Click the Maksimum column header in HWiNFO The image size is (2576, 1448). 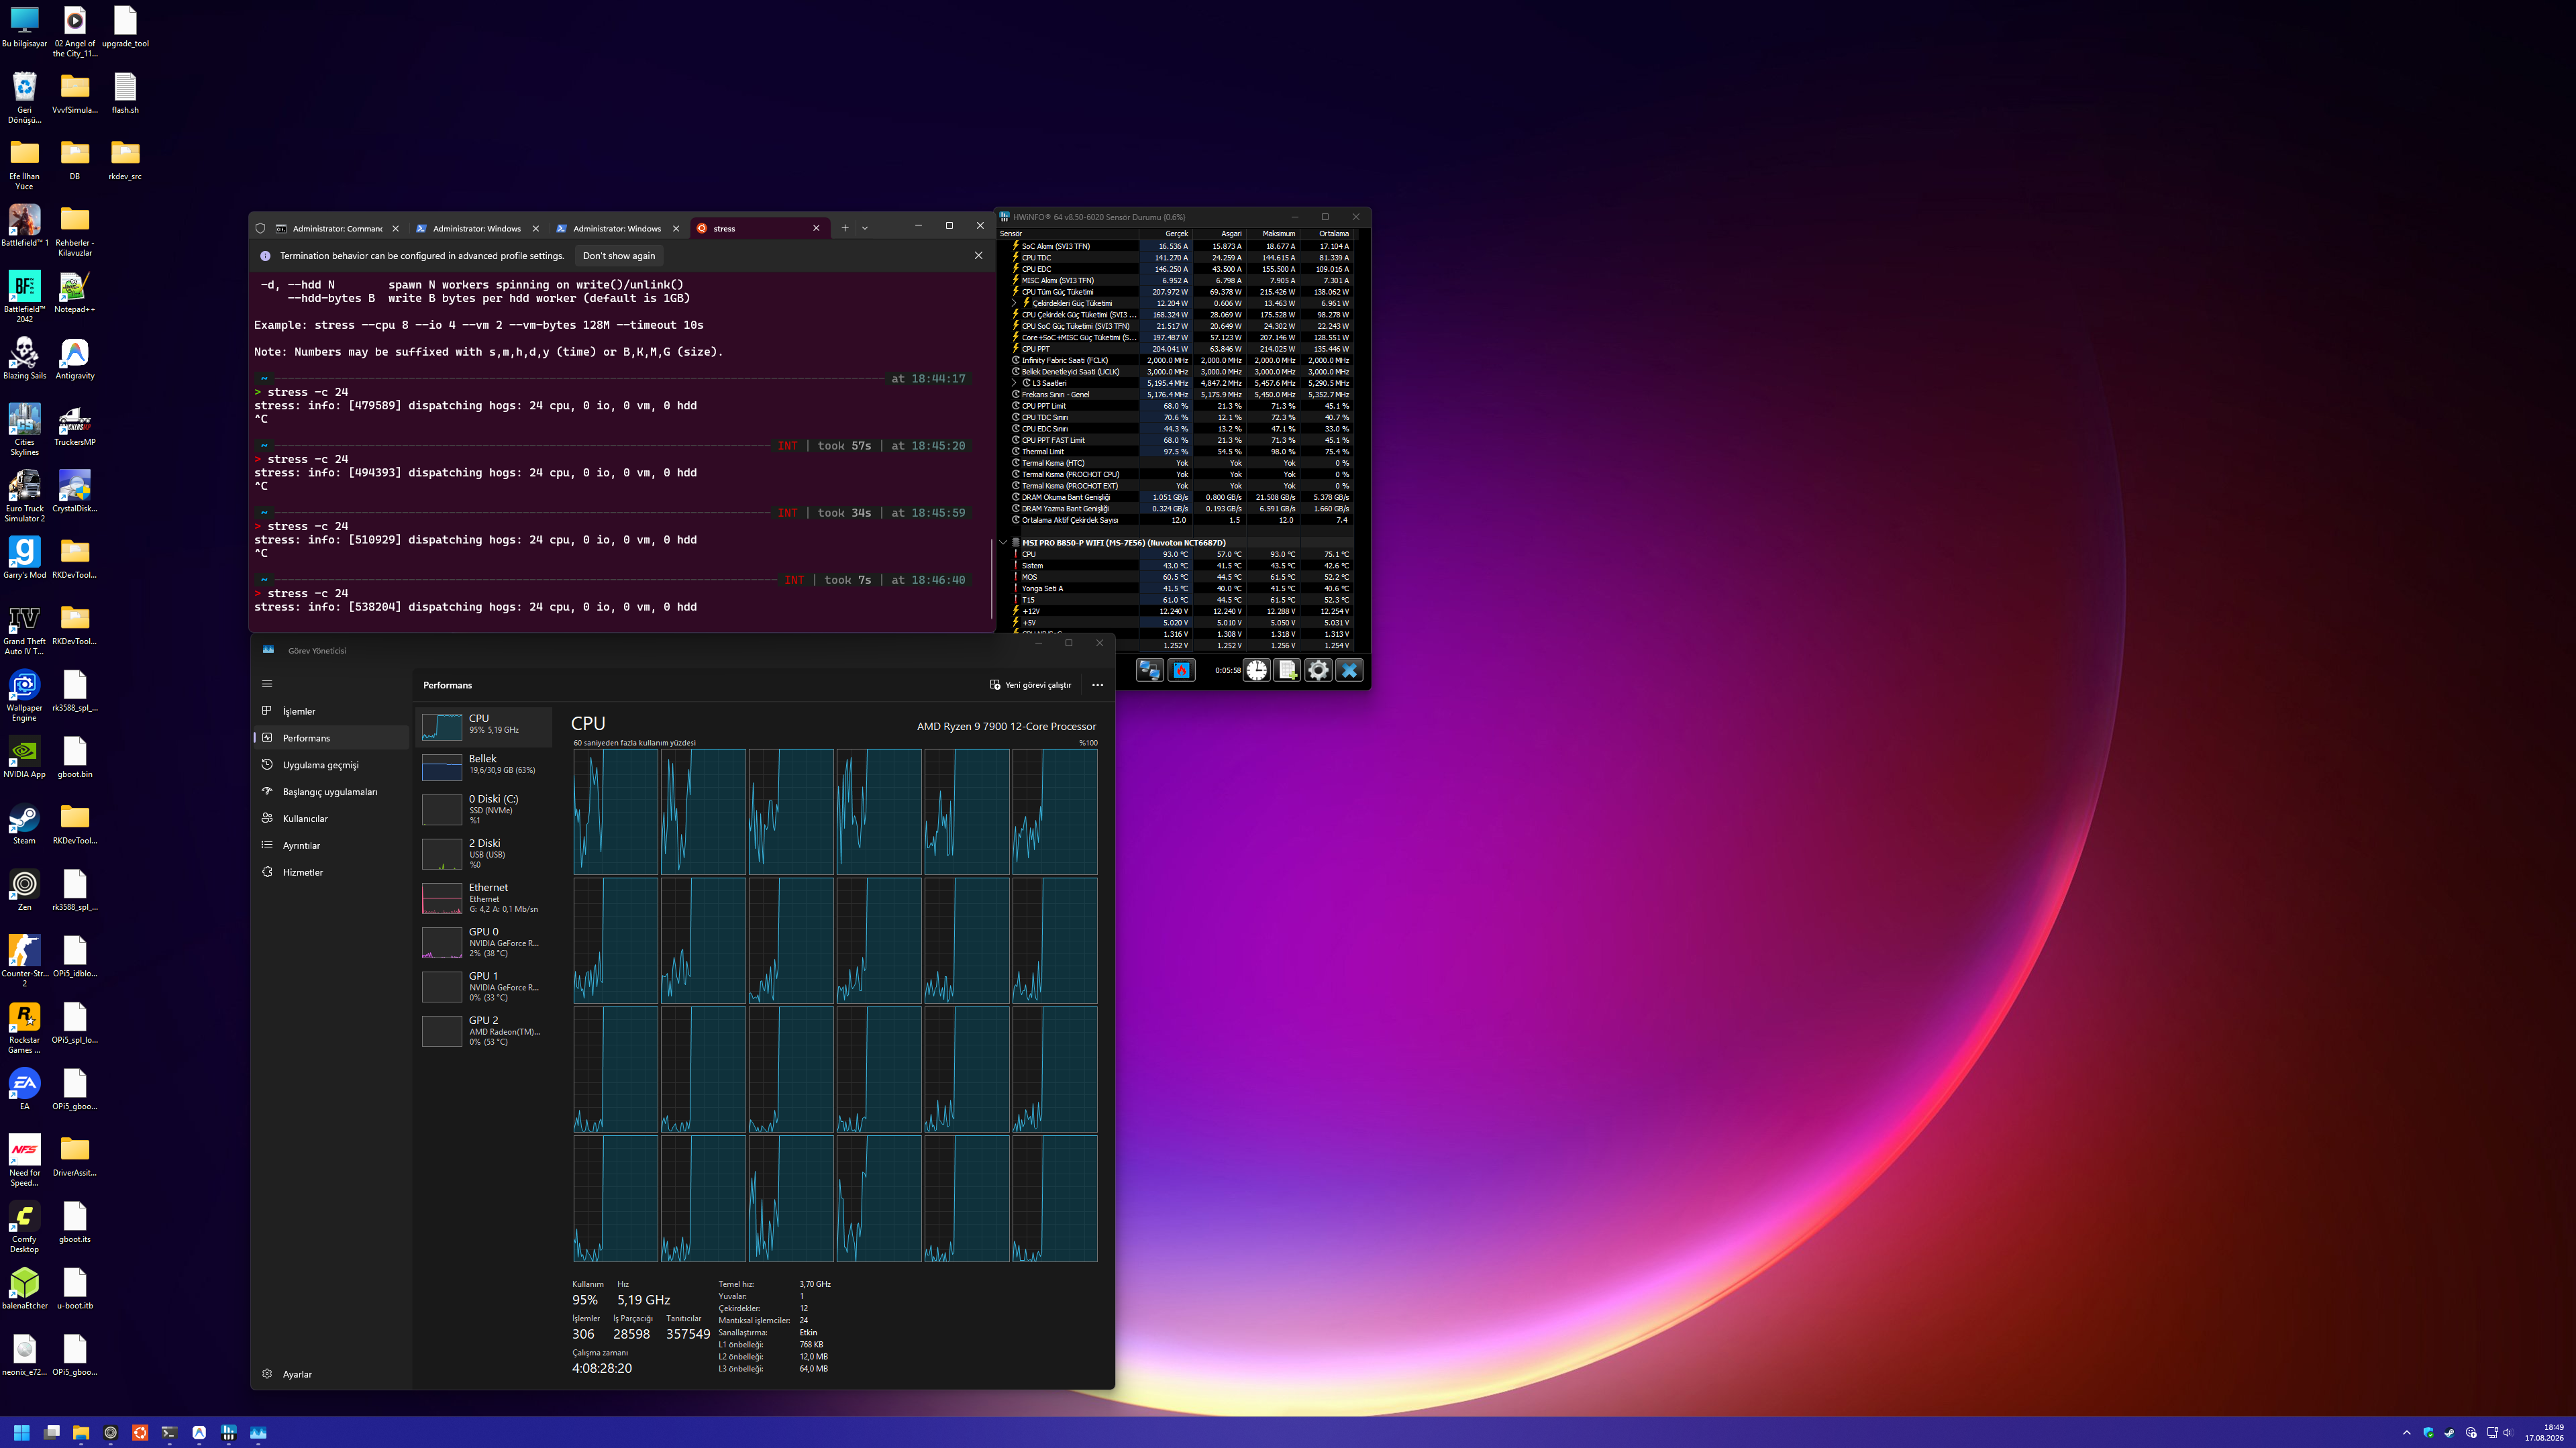[1273, 234]
